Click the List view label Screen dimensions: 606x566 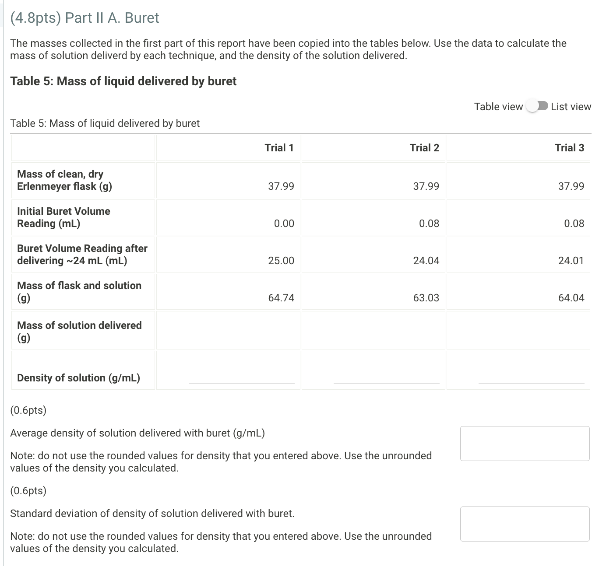tap(571, 106)
